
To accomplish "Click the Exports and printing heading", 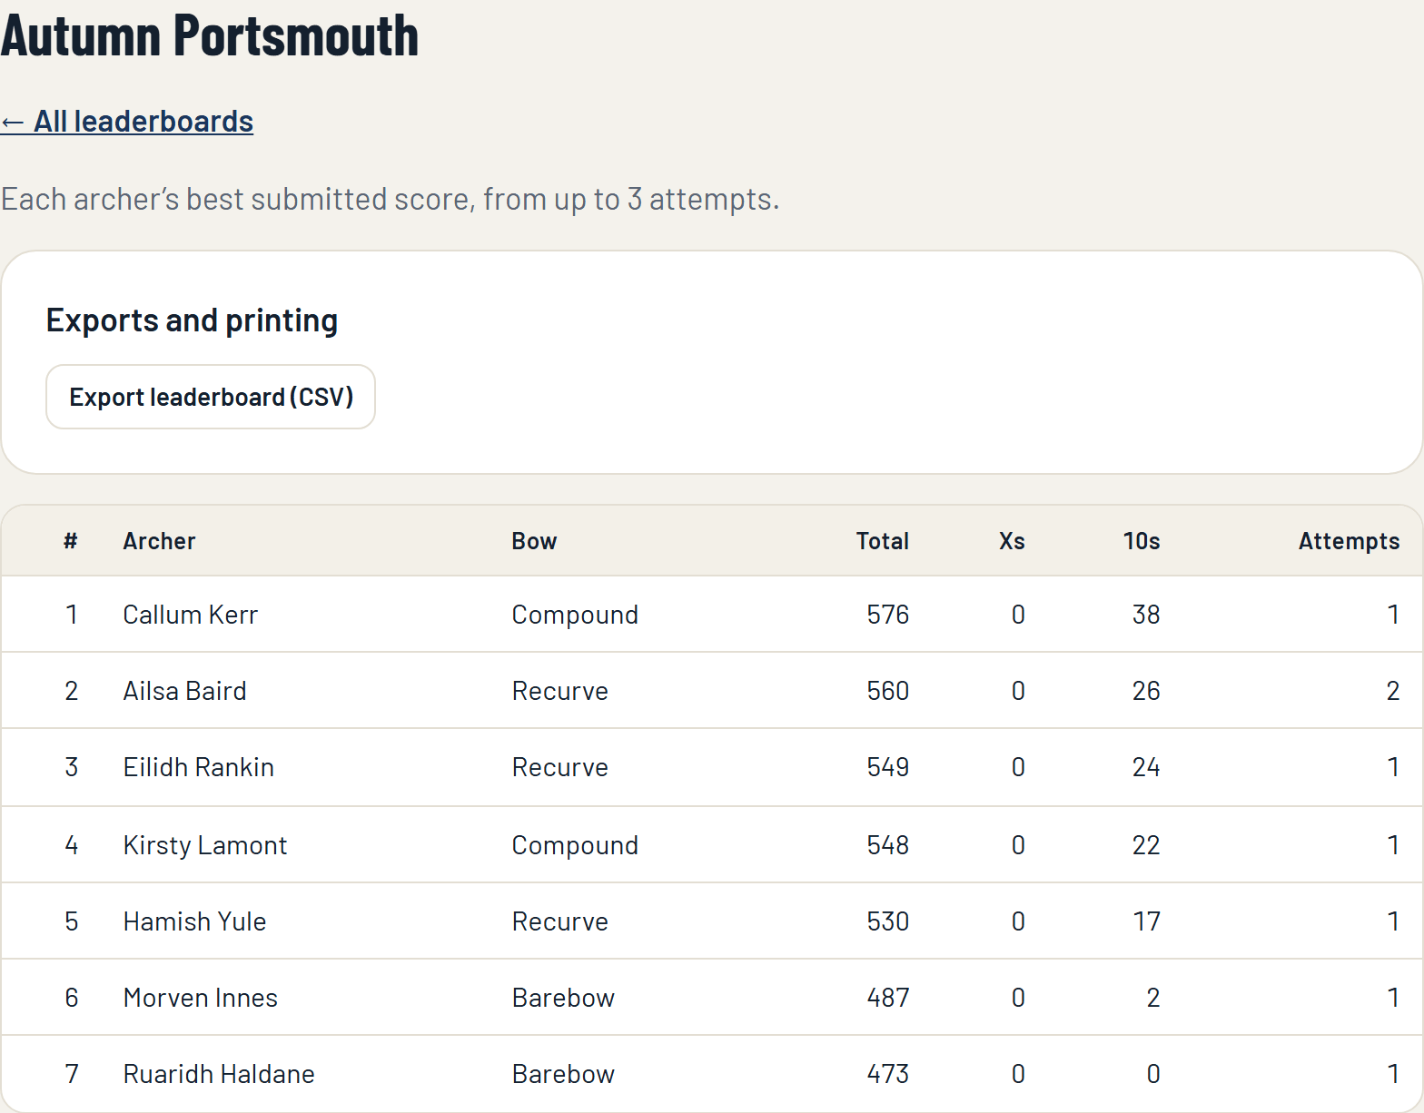I will pos(192,320).
